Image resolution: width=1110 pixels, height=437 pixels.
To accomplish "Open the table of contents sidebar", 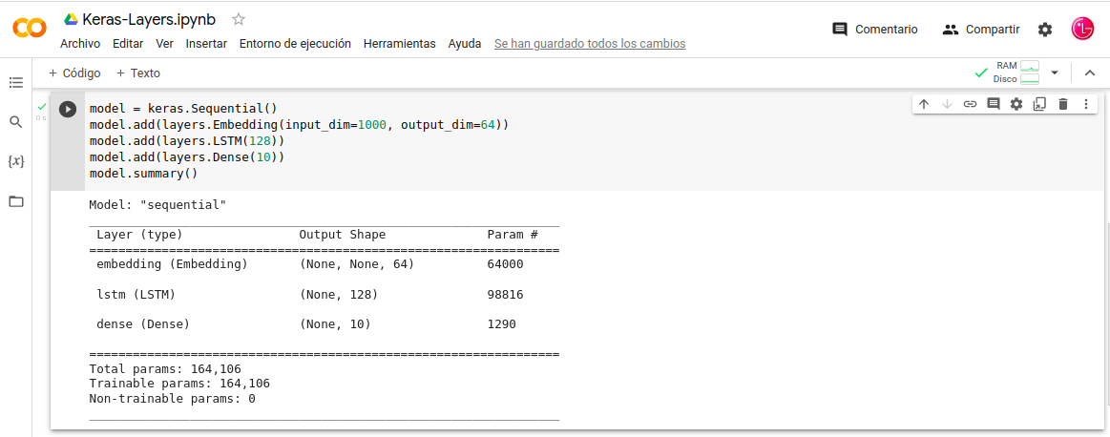I will tap(15, 83).
